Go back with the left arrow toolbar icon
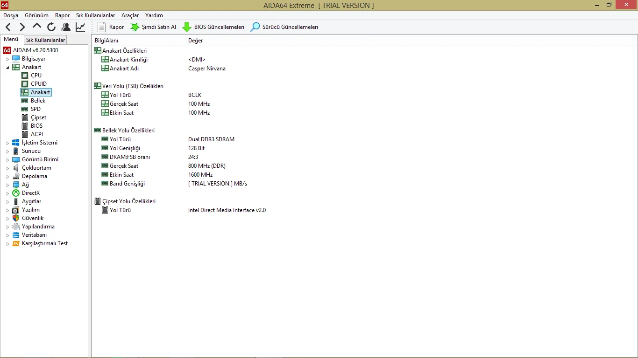 [8, 27]
